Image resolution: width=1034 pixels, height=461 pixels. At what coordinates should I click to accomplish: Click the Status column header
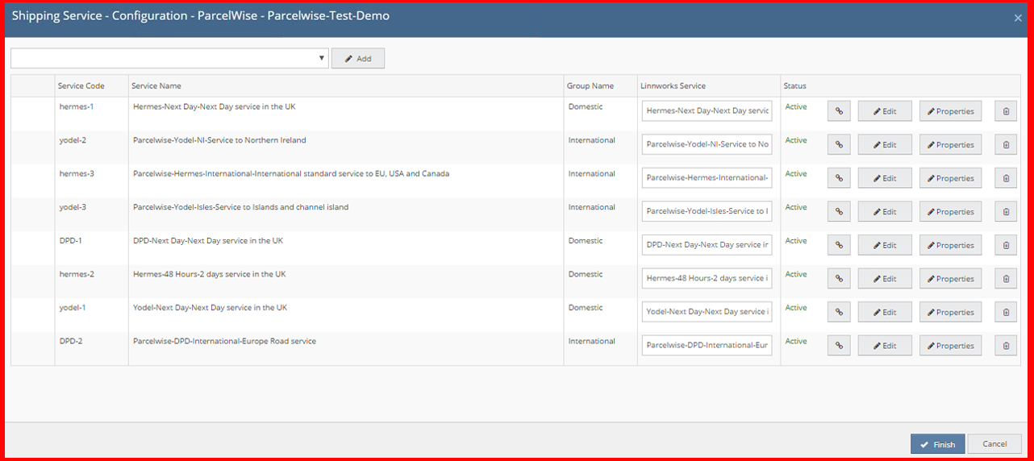794,86
